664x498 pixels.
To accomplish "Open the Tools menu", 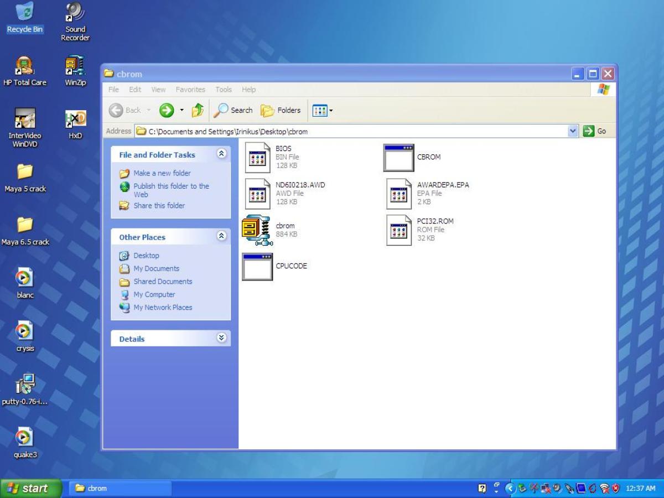I will [224, 89].
